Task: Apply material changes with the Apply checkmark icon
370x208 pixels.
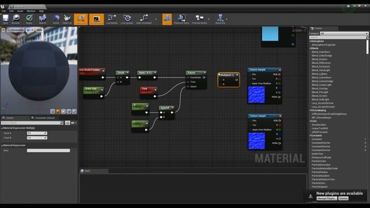Action: click(29, 19)
